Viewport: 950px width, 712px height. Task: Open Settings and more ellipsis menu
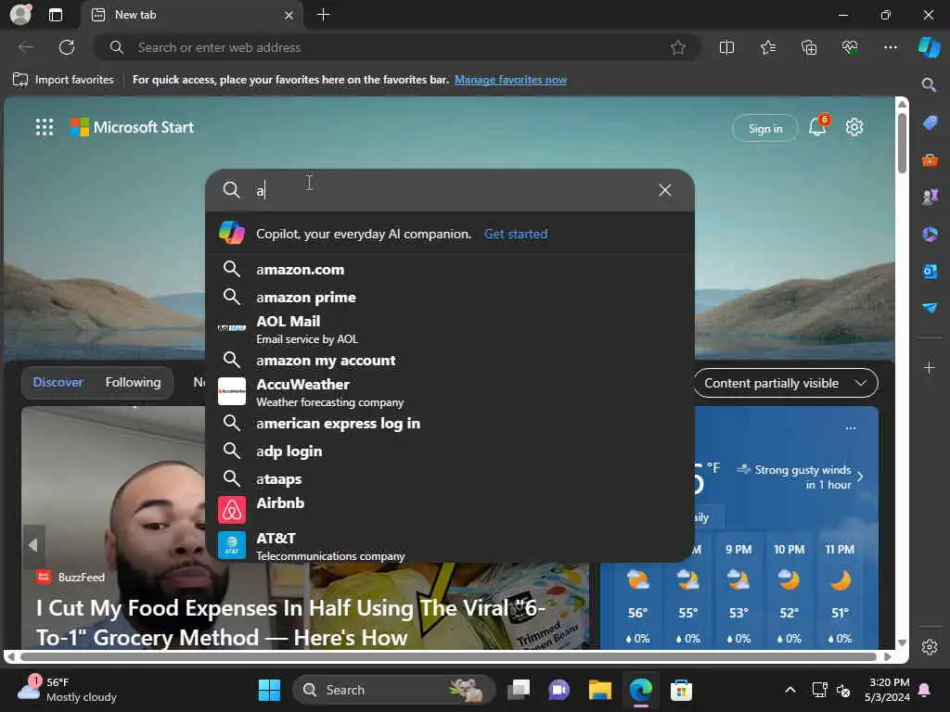click(x=890, y=47)
